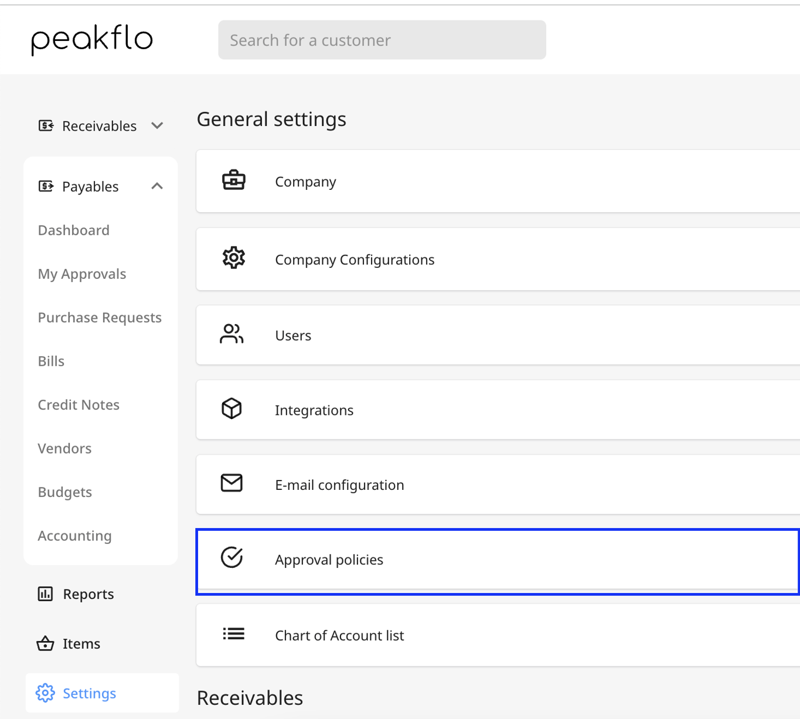The image size is (800, 719).
Task: Go to the Budgets section
Action: point(64,492)
